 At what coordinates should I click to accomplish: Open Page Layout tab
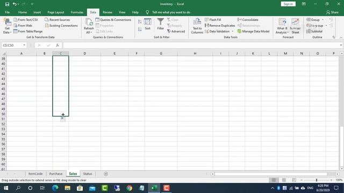[x=56, y=12]
